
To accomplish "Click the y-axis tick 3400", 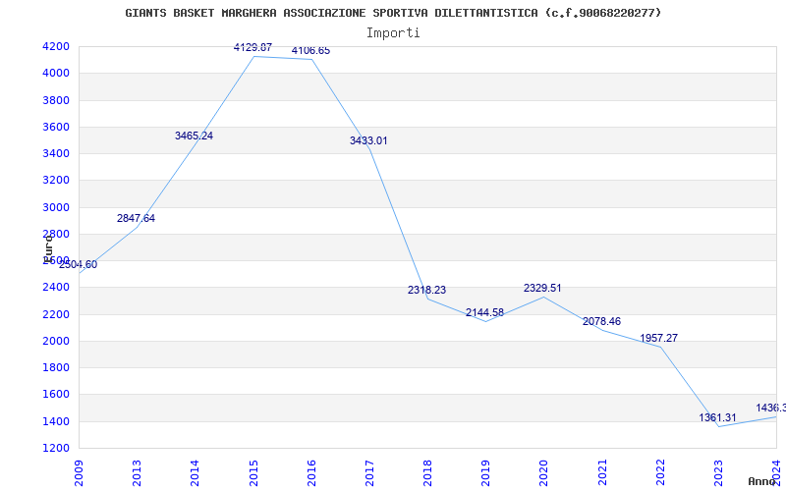I will [x=55, y=153].
